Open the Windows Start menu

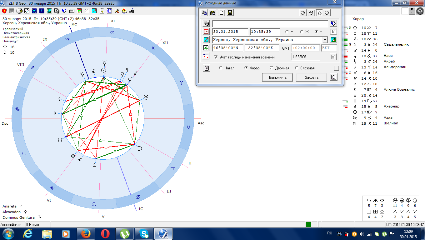[x=8, y=233]
